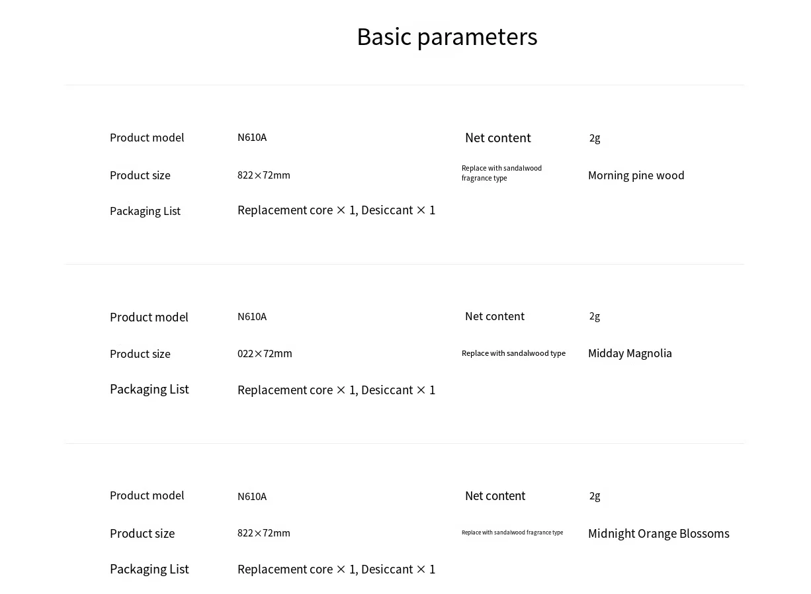
Task: Click "2g" net content value beside Midday Magnolia
Action: pos(595,316)
